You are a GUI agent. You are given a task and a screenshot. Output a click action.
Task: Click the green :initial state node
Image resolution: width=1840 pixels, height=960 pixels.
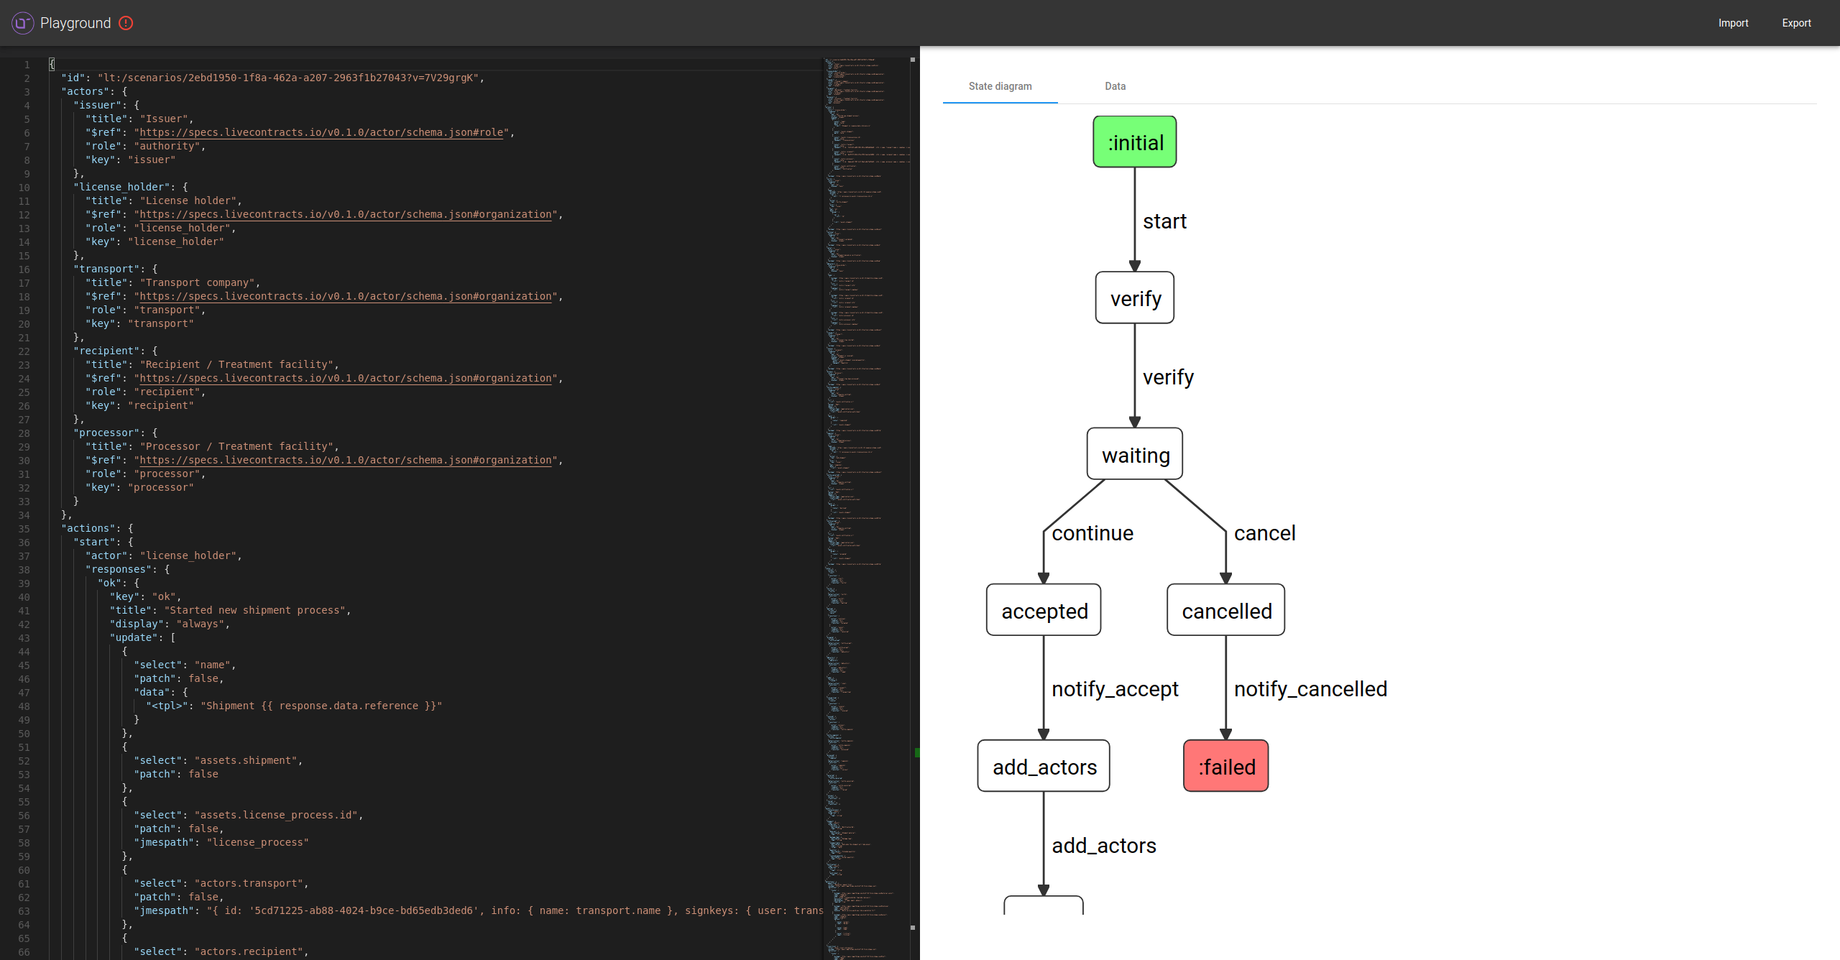1134,141
